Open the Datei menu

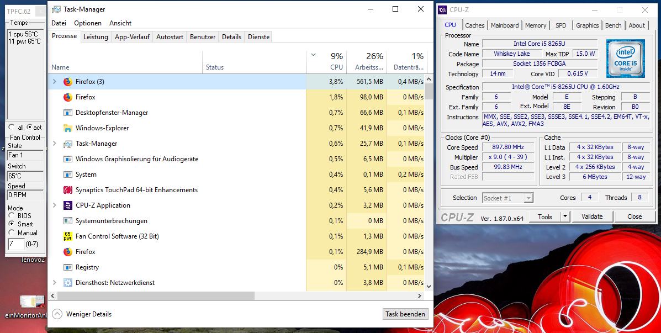tap(59, 23)
